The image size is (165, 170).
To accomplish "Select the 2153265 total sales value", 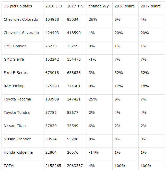I will click(x=53, y=166).
